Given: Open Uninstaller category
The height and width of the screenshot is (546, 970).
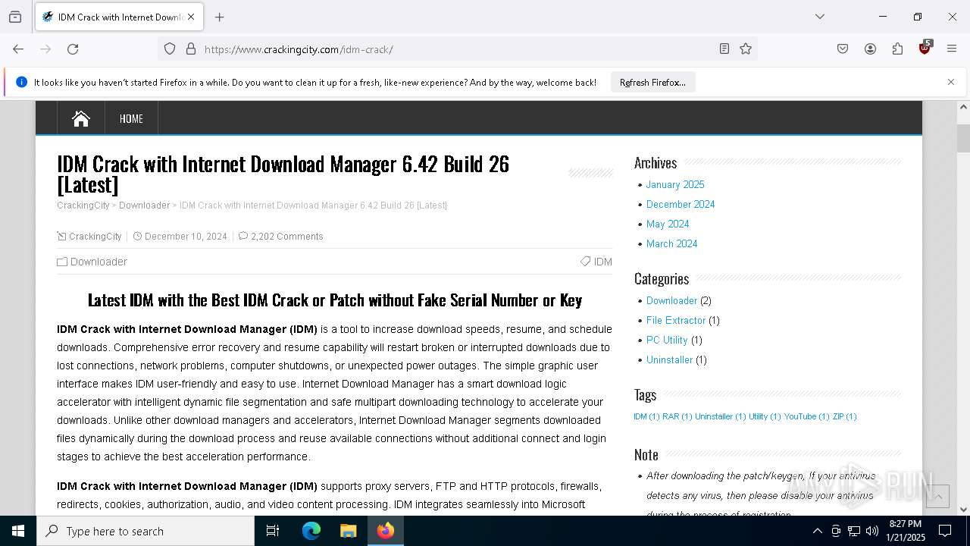Looking at the screenshot, I should [670, 359].
